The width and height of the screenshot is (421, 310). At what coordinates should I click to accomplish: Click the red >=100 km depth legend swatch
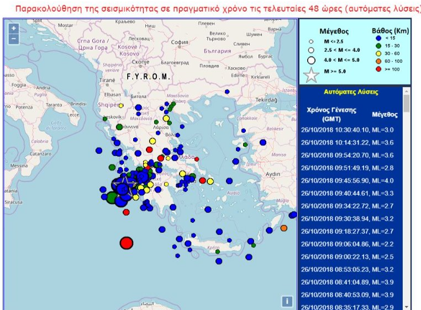[378, 69]
